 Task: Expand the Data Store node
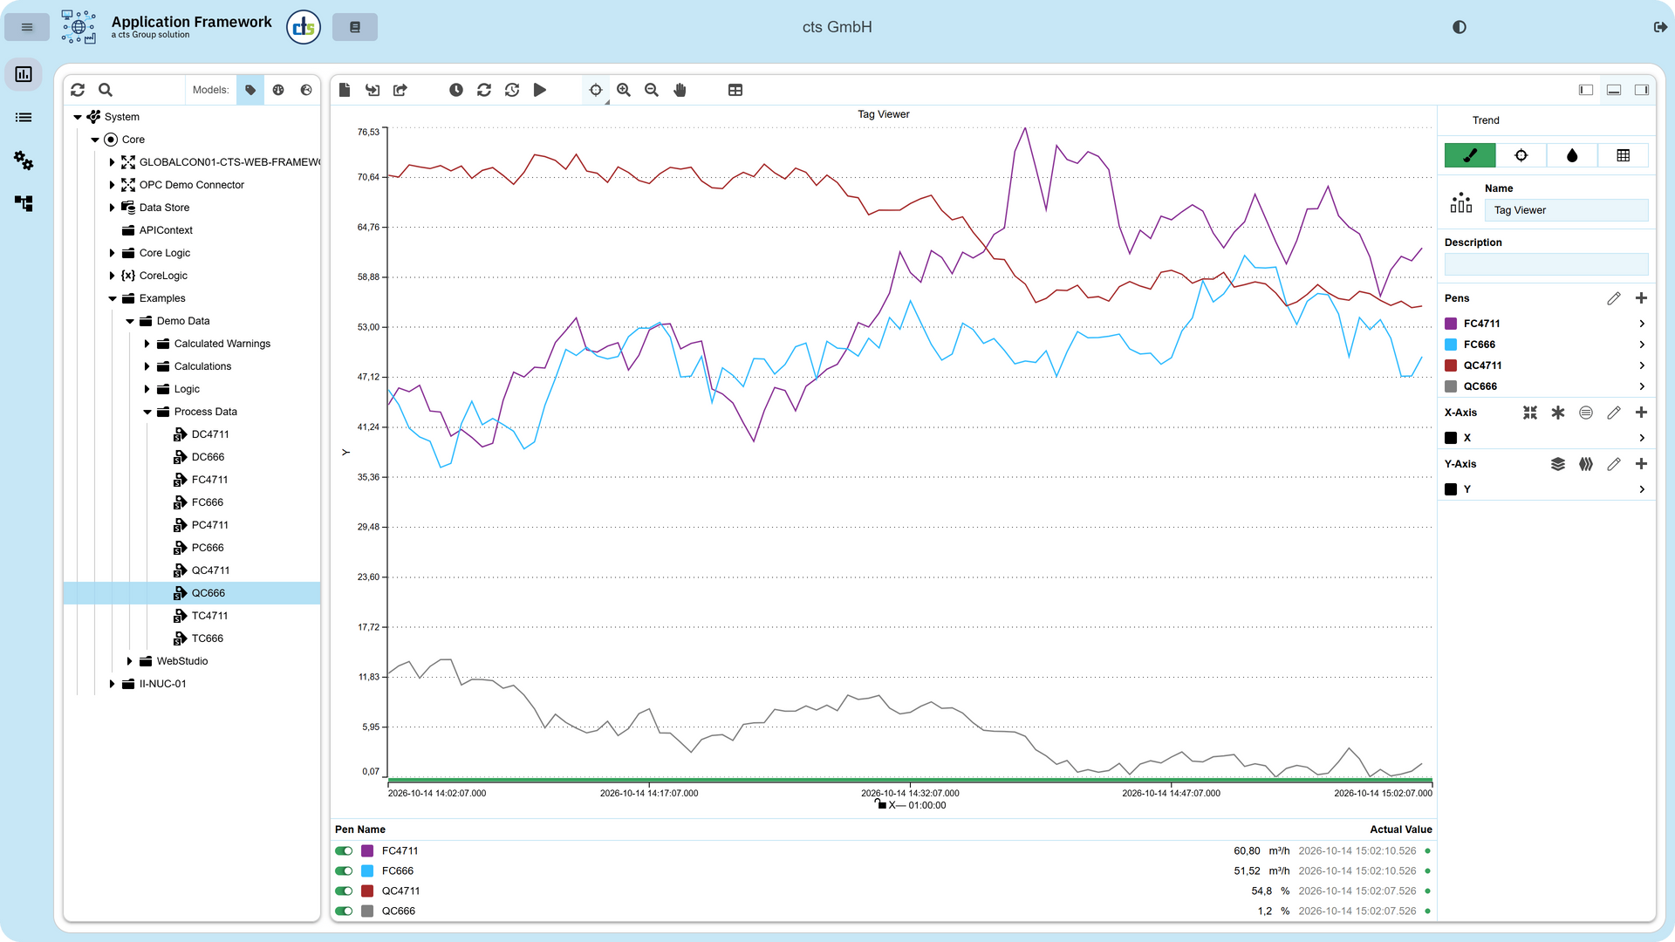pyautogui.click(x=112, y=208)
